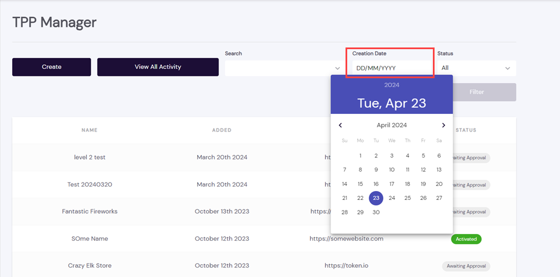Expand the Search dropdown arrow
This screenshot has width=560, height=277.
coord(337,68)
